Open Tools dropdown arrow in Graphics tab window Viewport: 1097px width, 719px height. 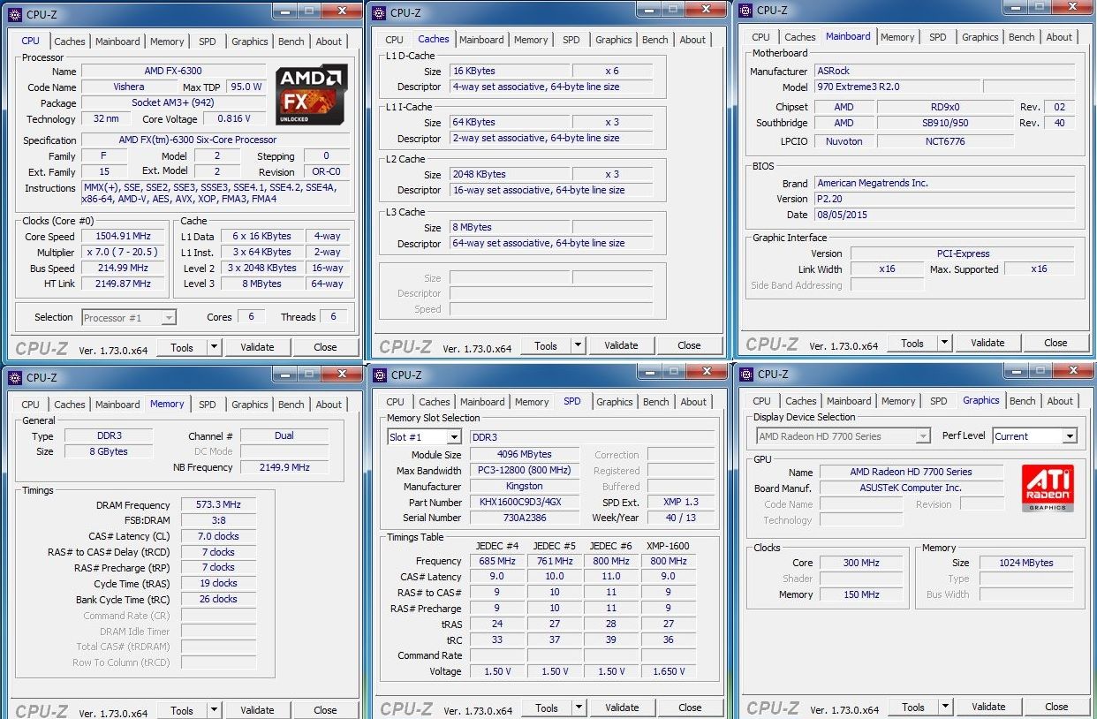945,707
